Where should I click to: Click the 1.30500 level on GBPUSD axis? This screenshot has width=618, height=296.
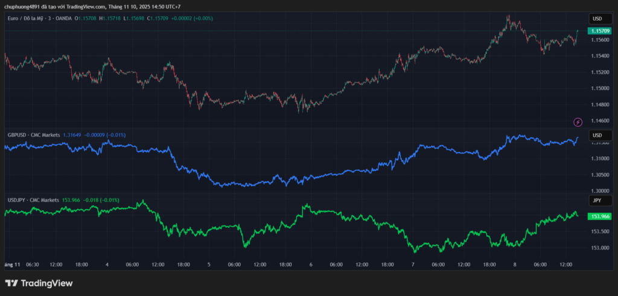coord(600,175)
